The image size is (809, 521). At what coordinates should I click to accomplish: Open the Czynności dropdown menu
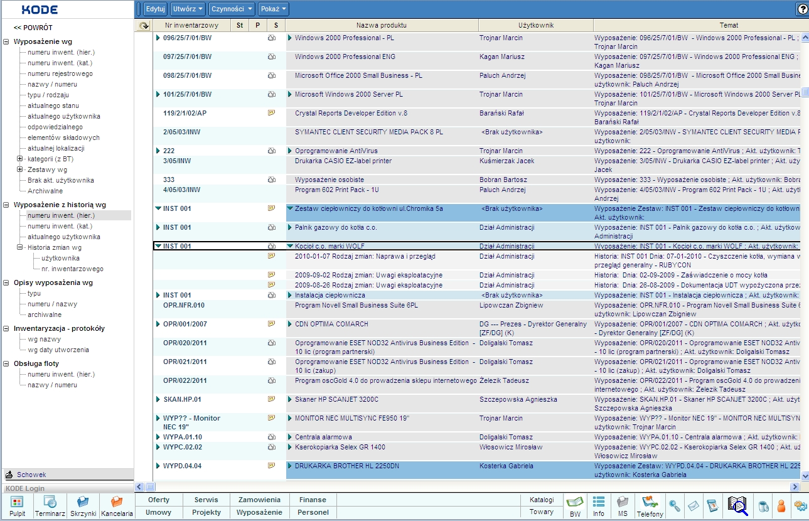[232, 9]
